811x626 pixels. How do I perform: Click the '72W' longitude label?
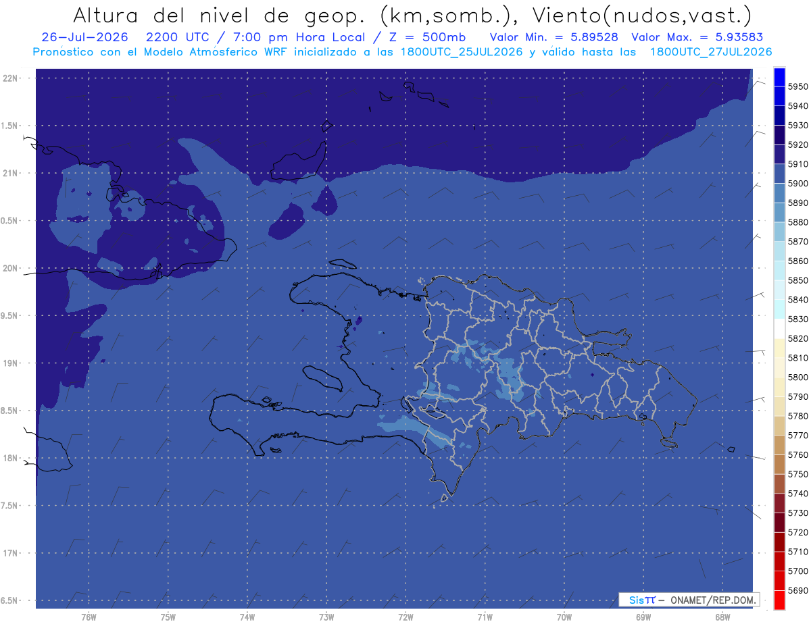point(405,617)
